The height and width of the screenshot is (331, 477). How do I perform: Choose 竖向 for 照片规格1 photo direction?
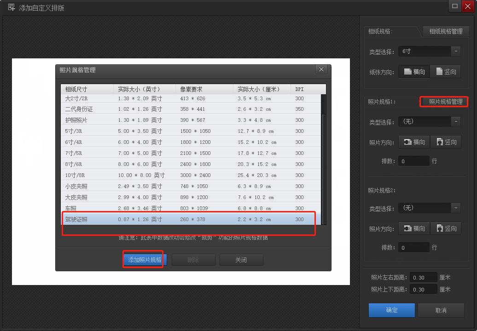tap(446, 142)
